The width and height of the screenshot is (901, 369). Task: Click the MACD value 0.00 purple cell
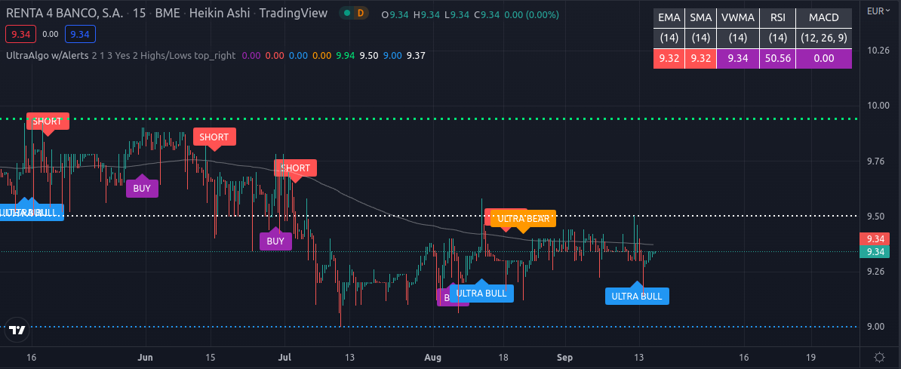[x=823, y=59]
